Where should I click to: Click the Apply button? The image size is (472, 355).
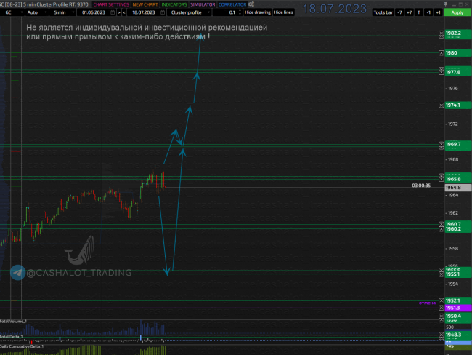point(457,12)
